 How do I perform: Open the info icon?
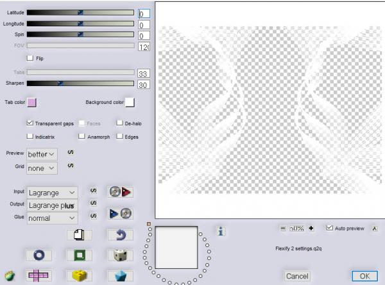coord(221,232)
